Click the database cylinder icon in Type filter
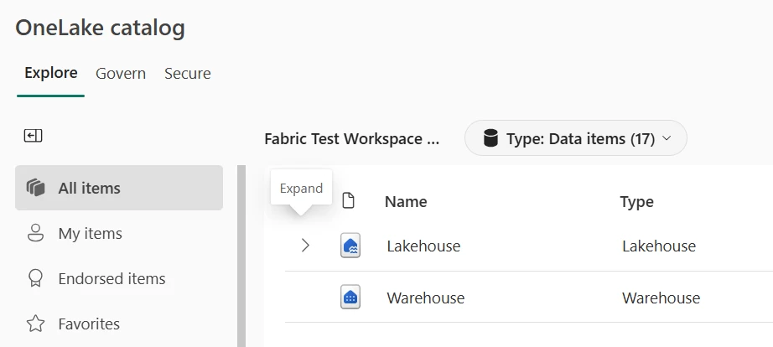The height and width of the screenshot is (347, 773). click(490, 138)
